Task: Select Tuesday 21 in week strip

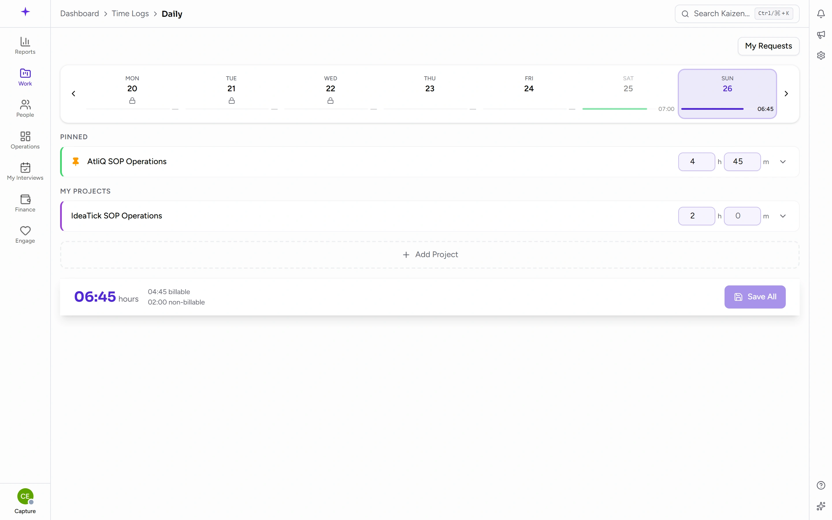Action: (x=231, y=93)
